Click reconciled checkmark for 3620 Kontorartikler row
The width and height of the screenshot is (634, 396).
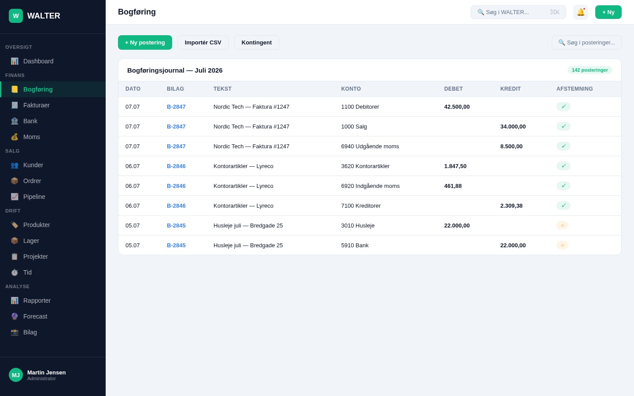(564, 166)
